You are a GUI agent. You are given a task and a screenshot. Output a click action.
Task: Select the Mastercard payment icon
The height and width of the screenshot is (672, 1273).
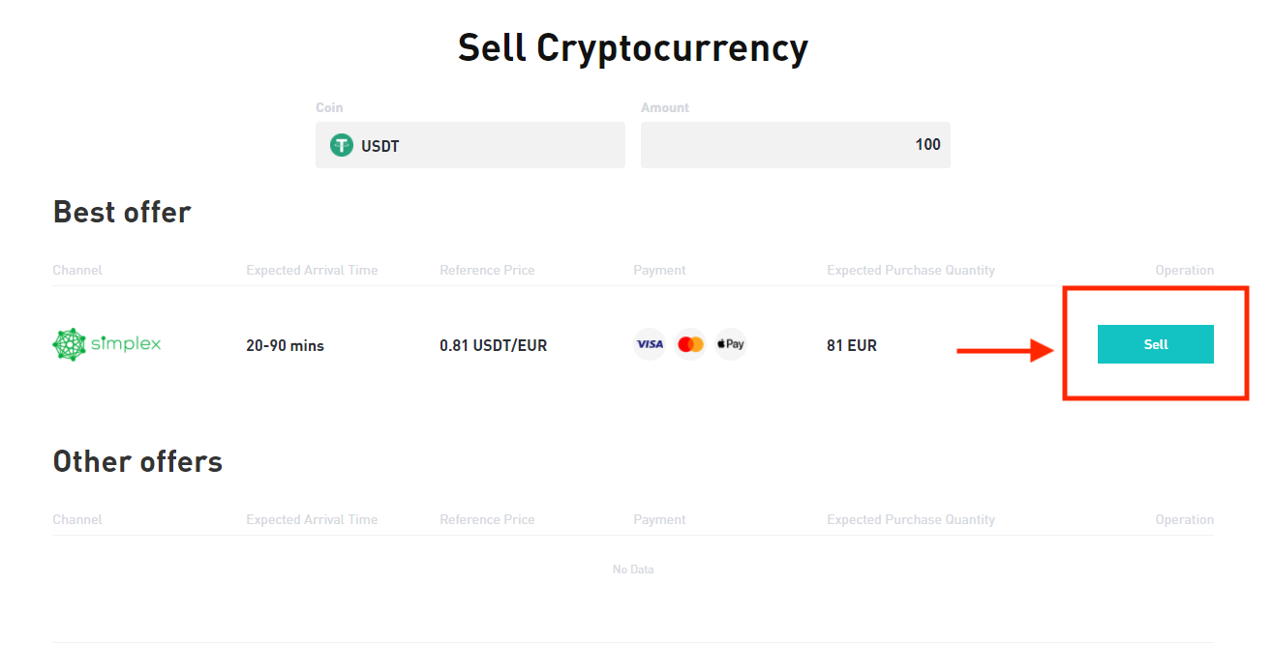[689, 344]
